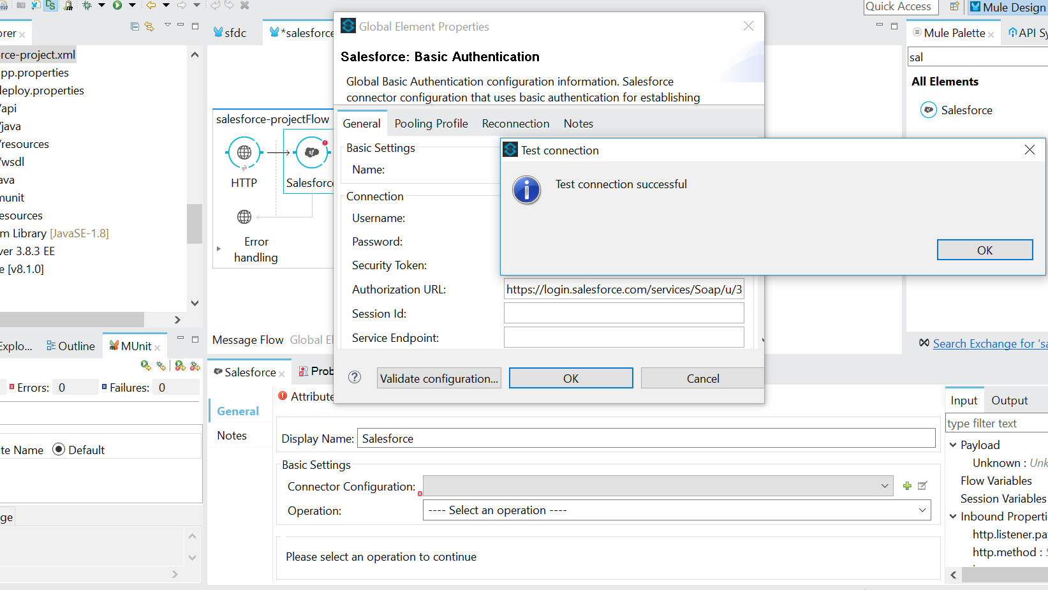The width and height of the screenshot is (1048, 590).
Task: Click the MUnit run tests icon
Action: [x=146, y=365]
